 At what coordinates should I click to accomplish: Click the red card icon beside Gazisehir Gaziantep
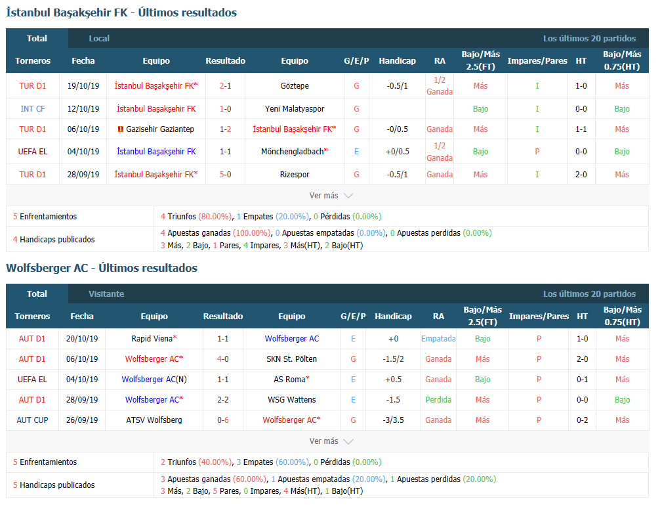[120, 129]
